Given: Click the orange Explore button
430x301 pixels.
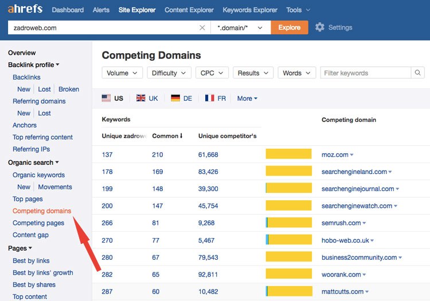Looking at the screenshot, I should [290, 27].
